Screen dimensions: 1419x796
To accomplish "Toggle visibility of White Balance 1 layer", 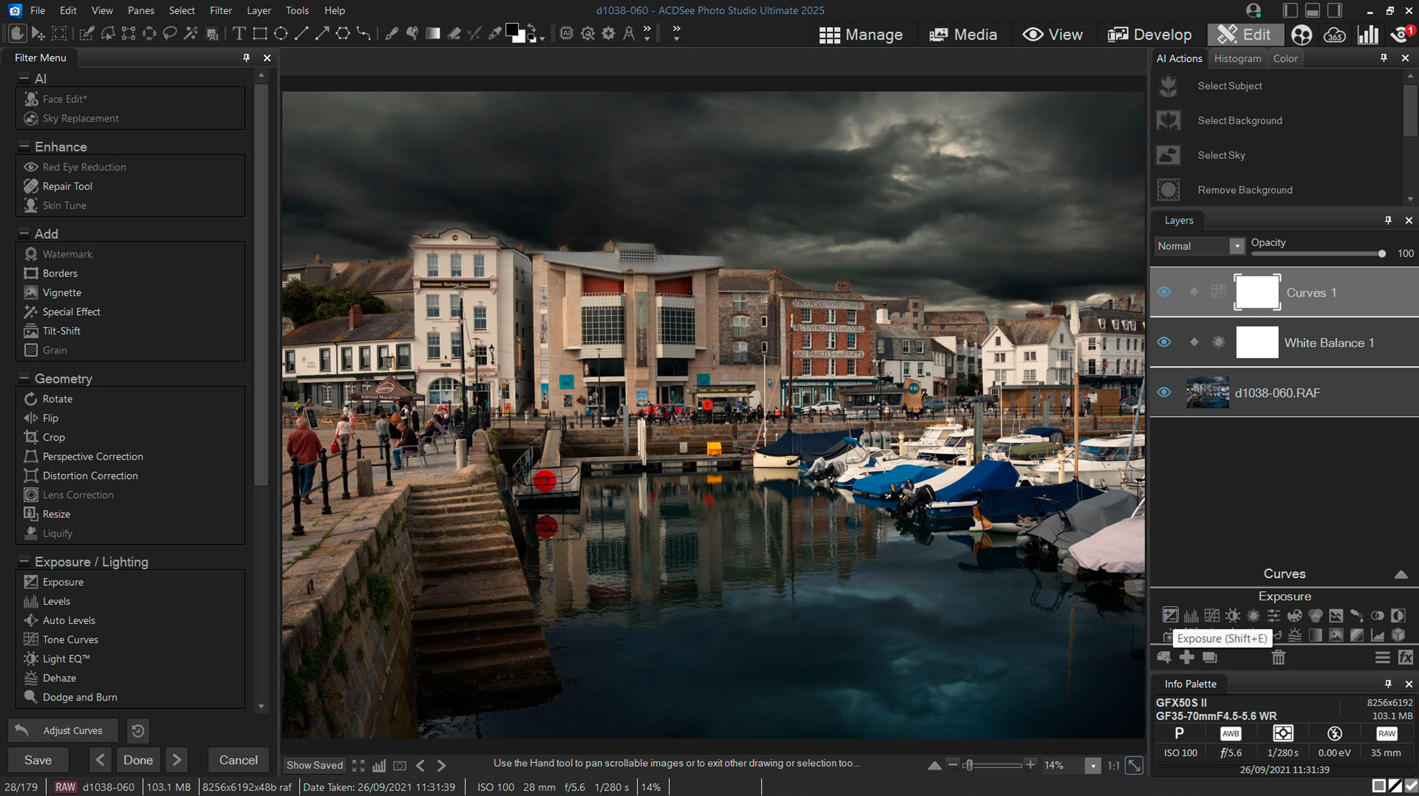I will coord(1164,342).
